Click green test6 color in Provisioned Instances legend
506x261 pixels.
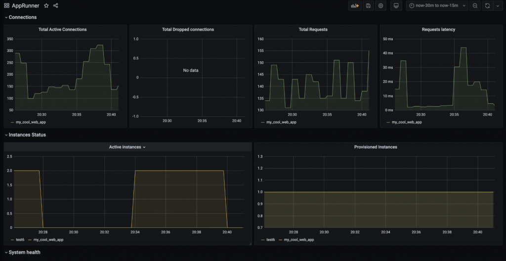263,240
